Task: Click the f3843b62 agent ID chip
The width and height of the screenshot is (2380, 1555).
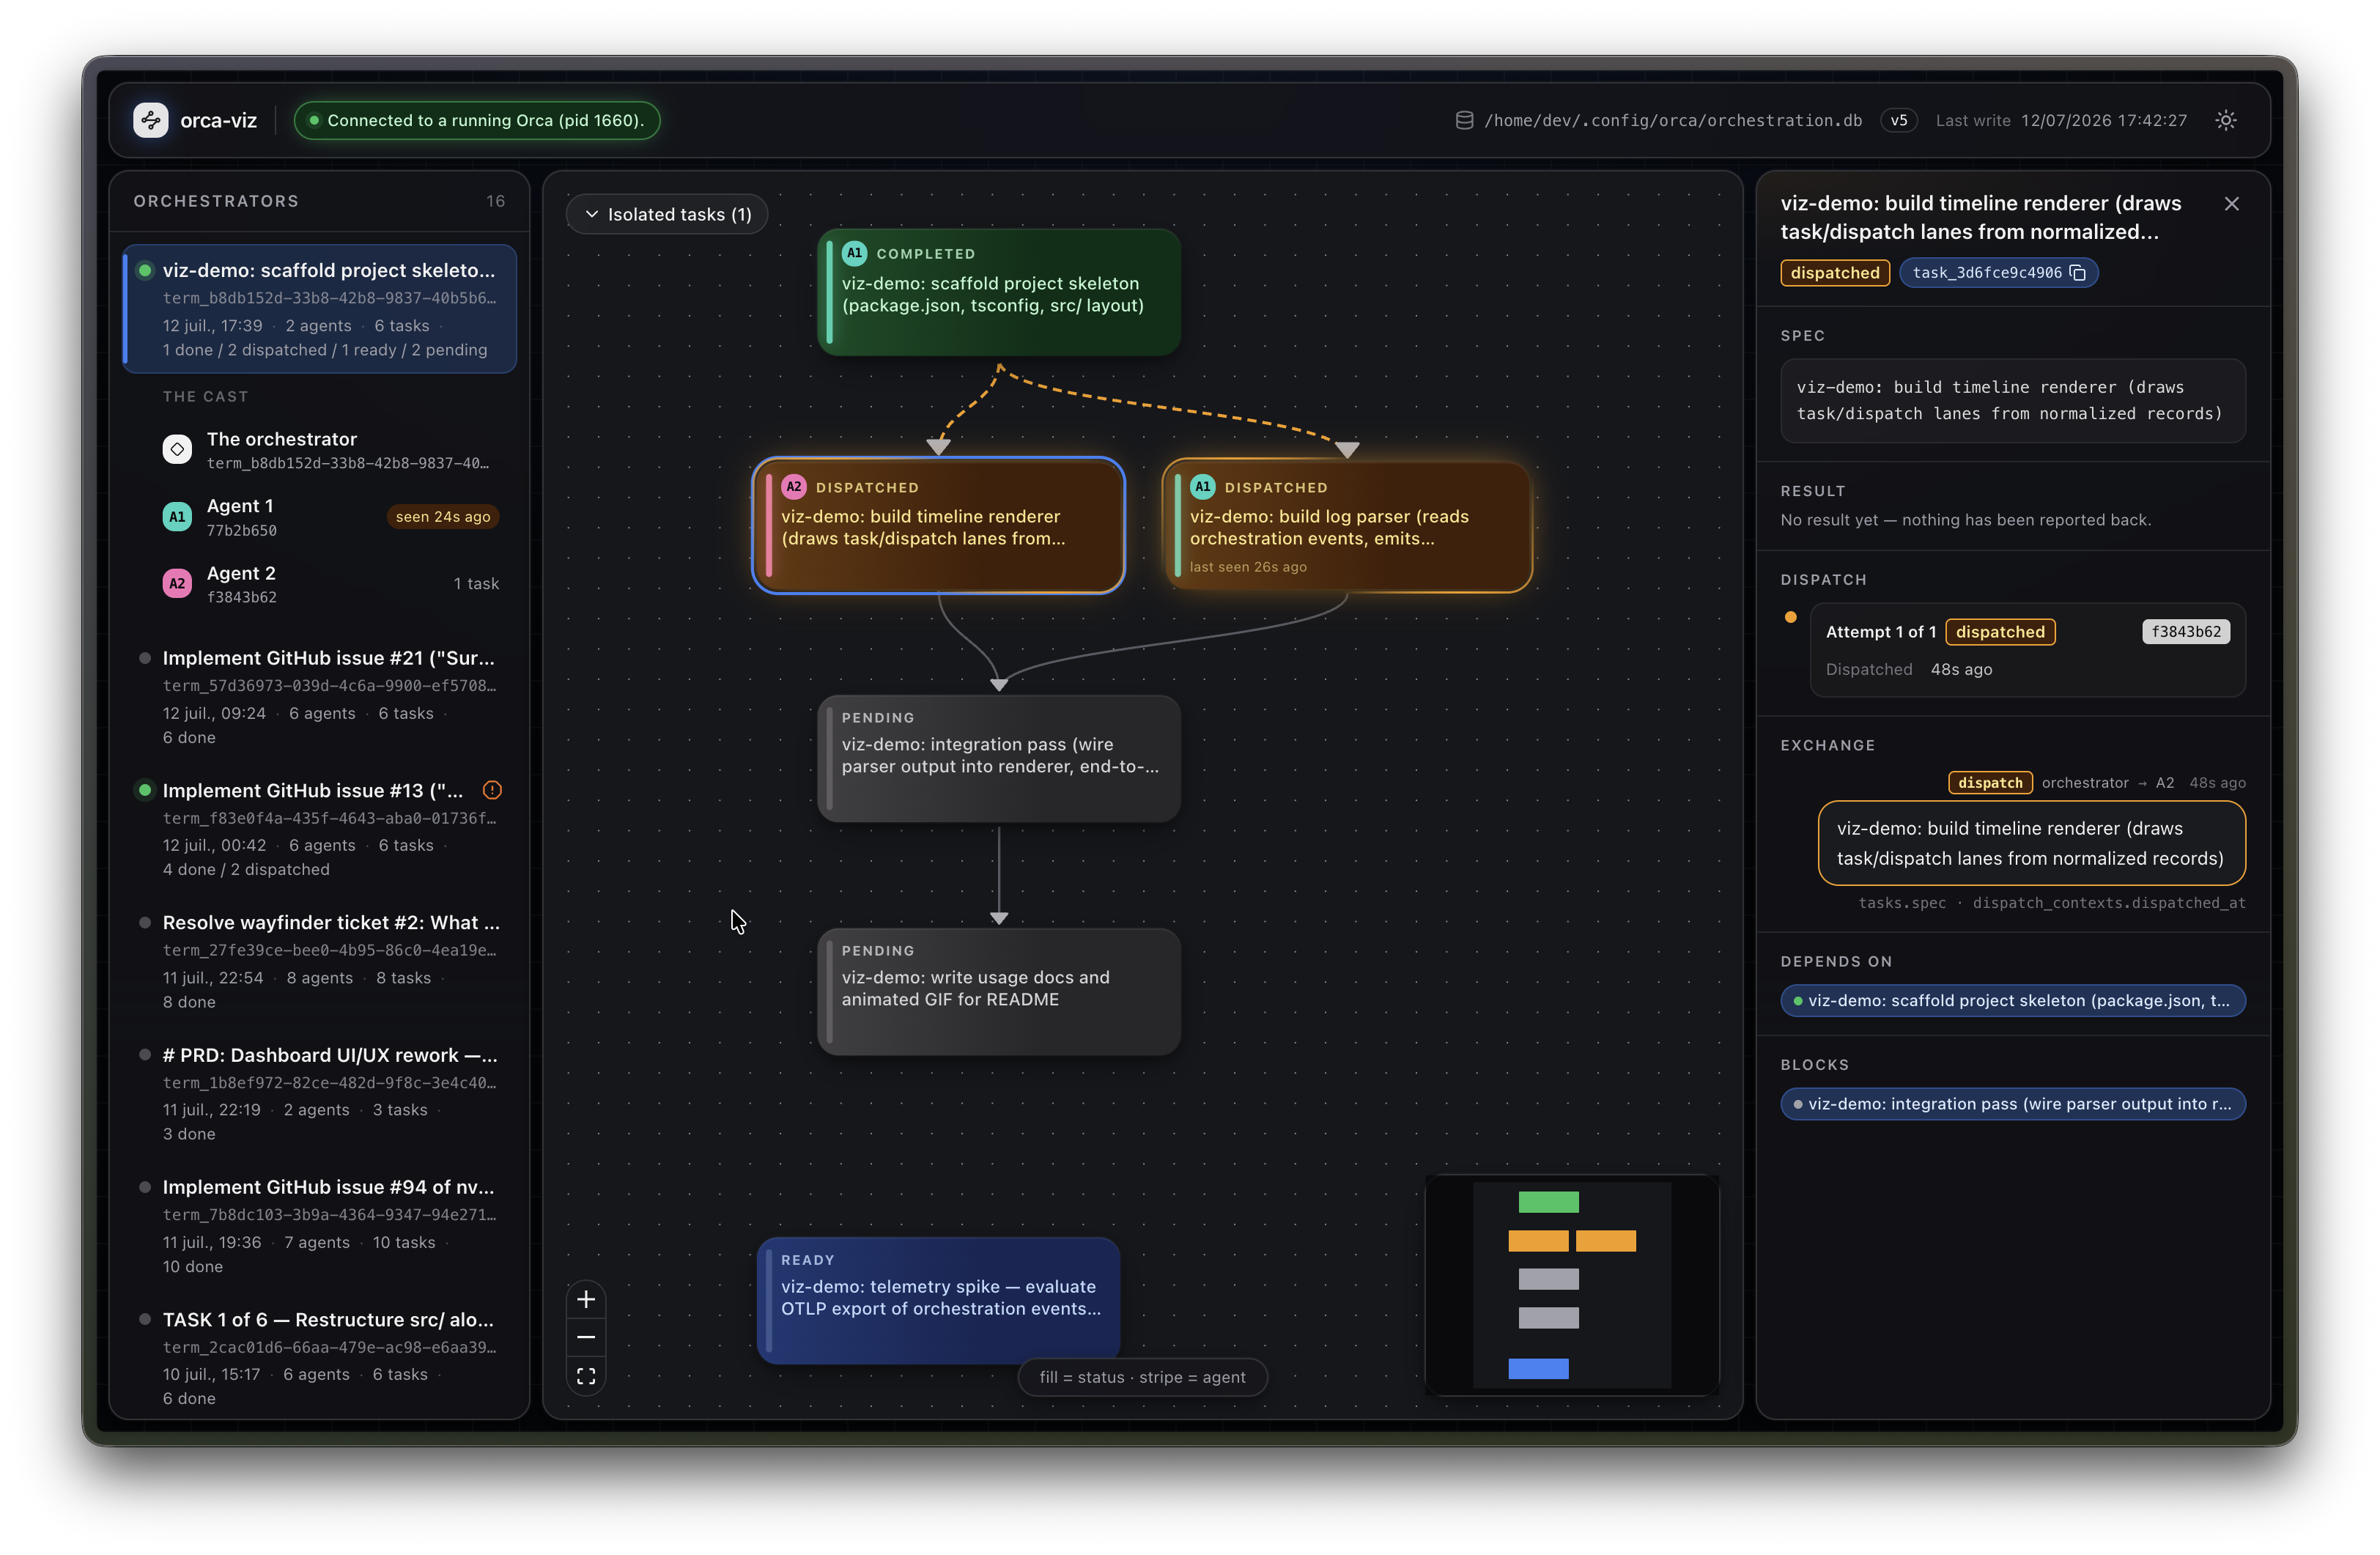Action: coord(2185,632)
